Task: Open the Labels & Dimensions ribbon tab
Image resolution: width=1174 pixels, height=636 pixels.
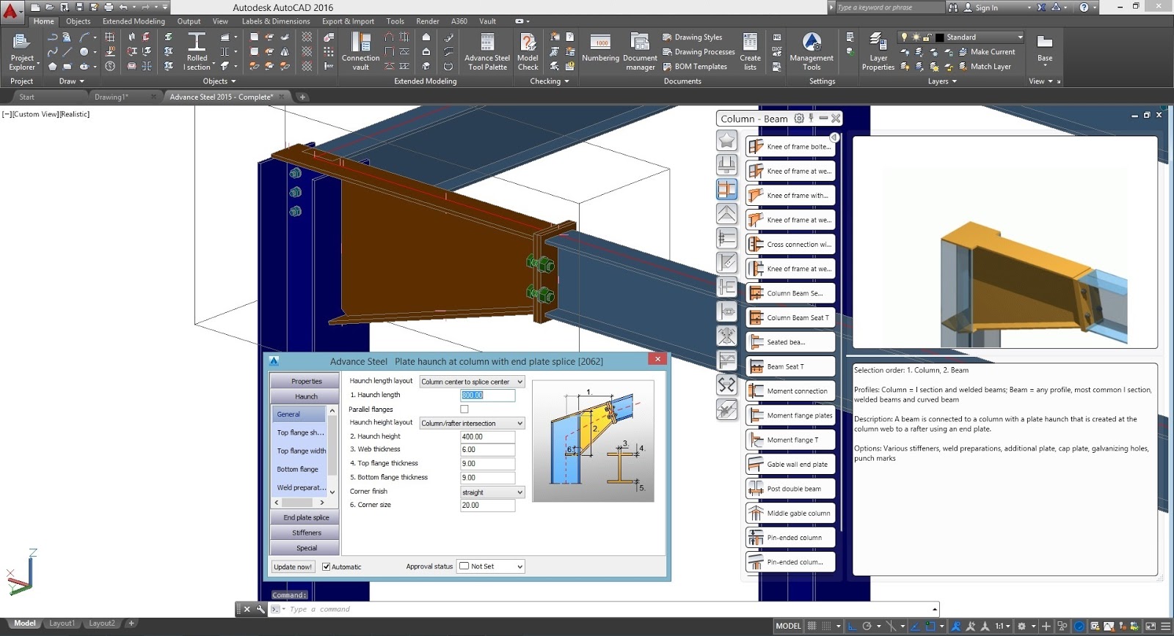Action: pos(276,21)
